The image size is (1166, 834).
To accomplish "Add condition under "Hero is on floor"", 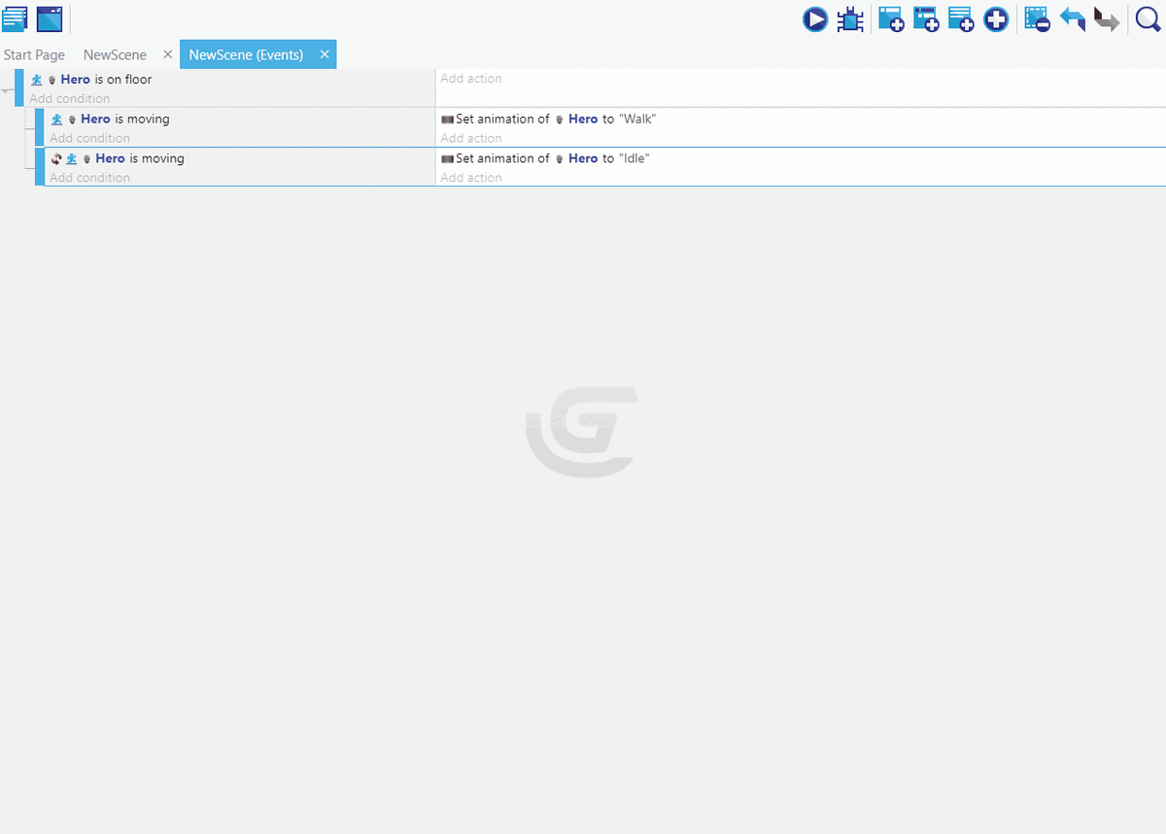I will [x=70, y=99].
